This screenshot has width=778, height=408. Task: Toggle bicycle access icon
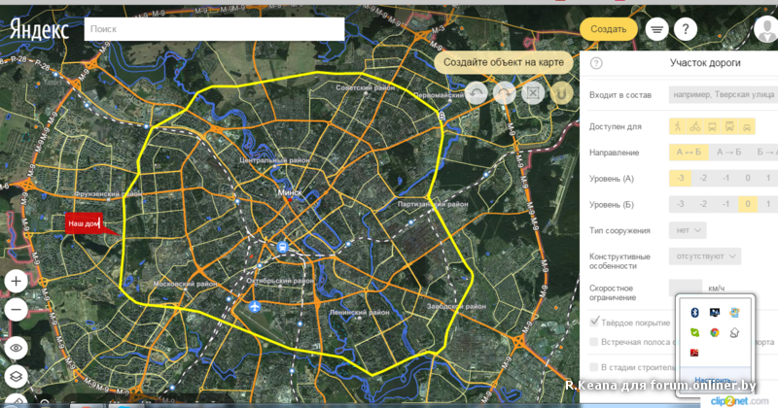pyautogui.click(x=694, y=126)
